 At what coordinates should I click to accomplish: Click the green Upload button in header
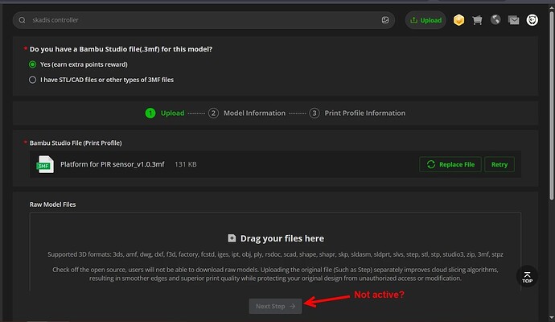(x=425, y=20)
